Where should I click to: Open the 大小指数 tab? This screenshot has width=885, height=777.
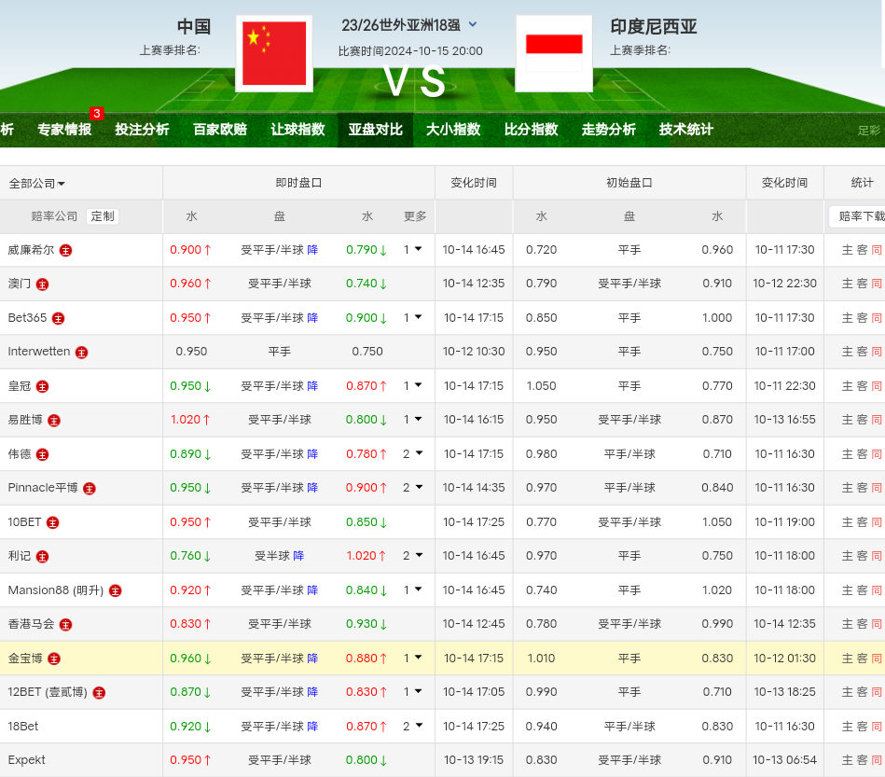(453, 130)
